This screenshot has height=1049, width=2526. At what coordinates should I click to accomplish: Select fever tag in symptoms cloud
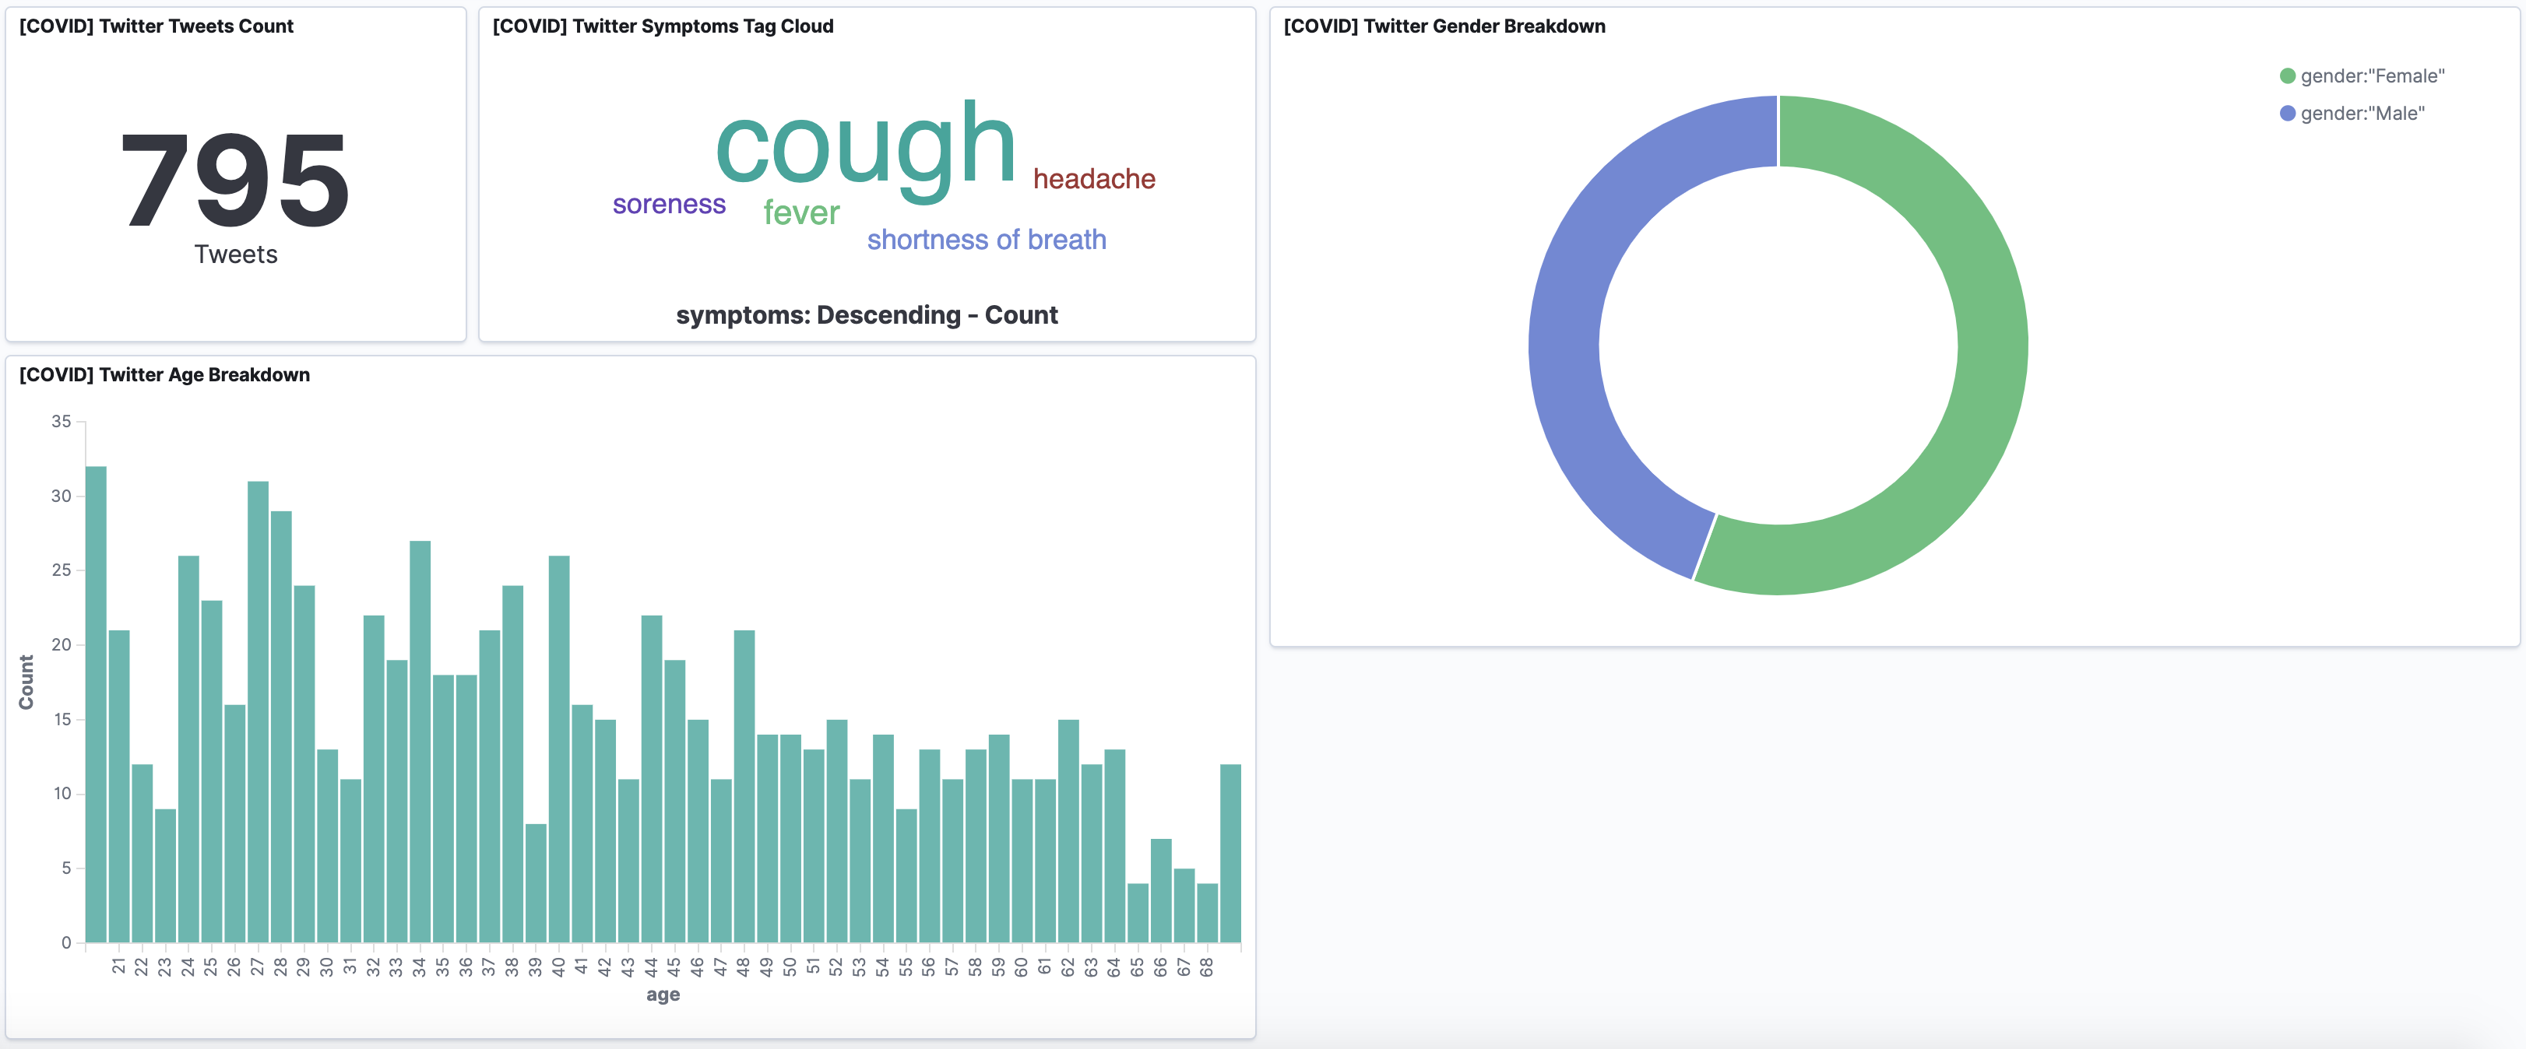click(x=801, y=212)
